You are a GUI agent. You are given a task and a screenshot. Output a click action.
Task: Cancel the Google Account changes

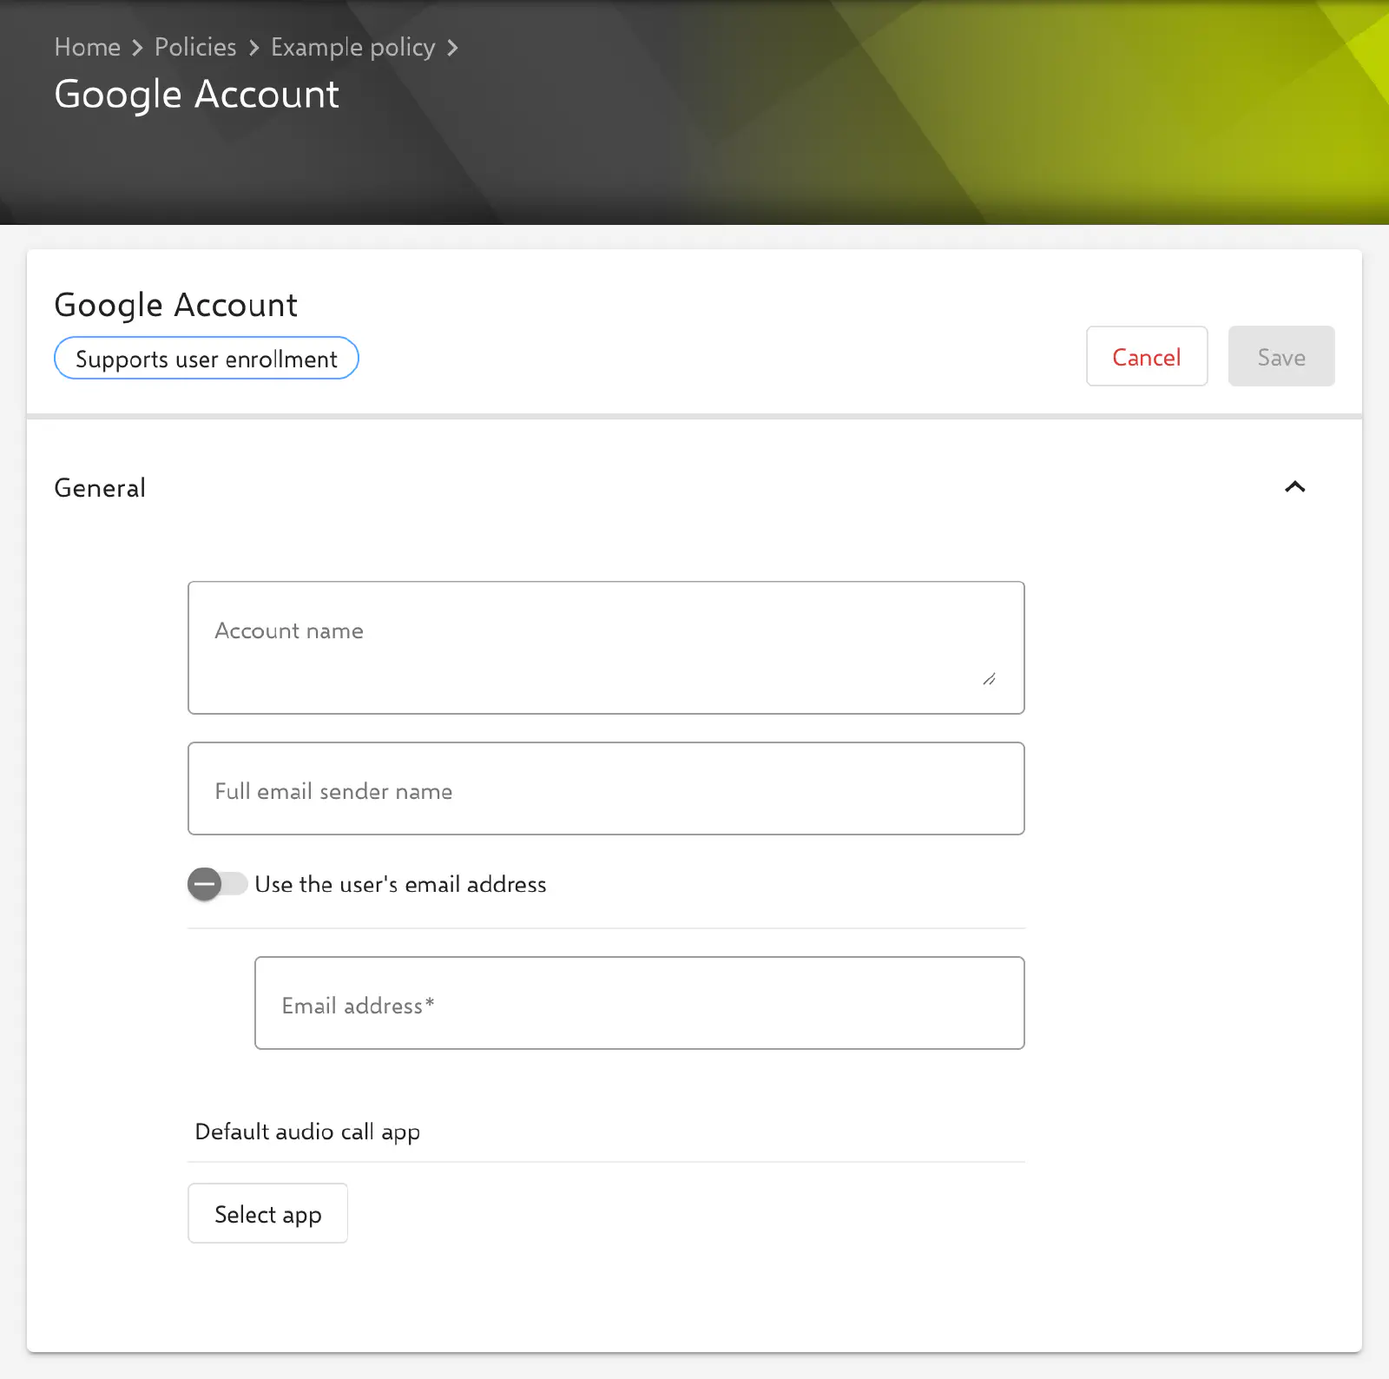pyautogui.click(x=1147, y=356)
